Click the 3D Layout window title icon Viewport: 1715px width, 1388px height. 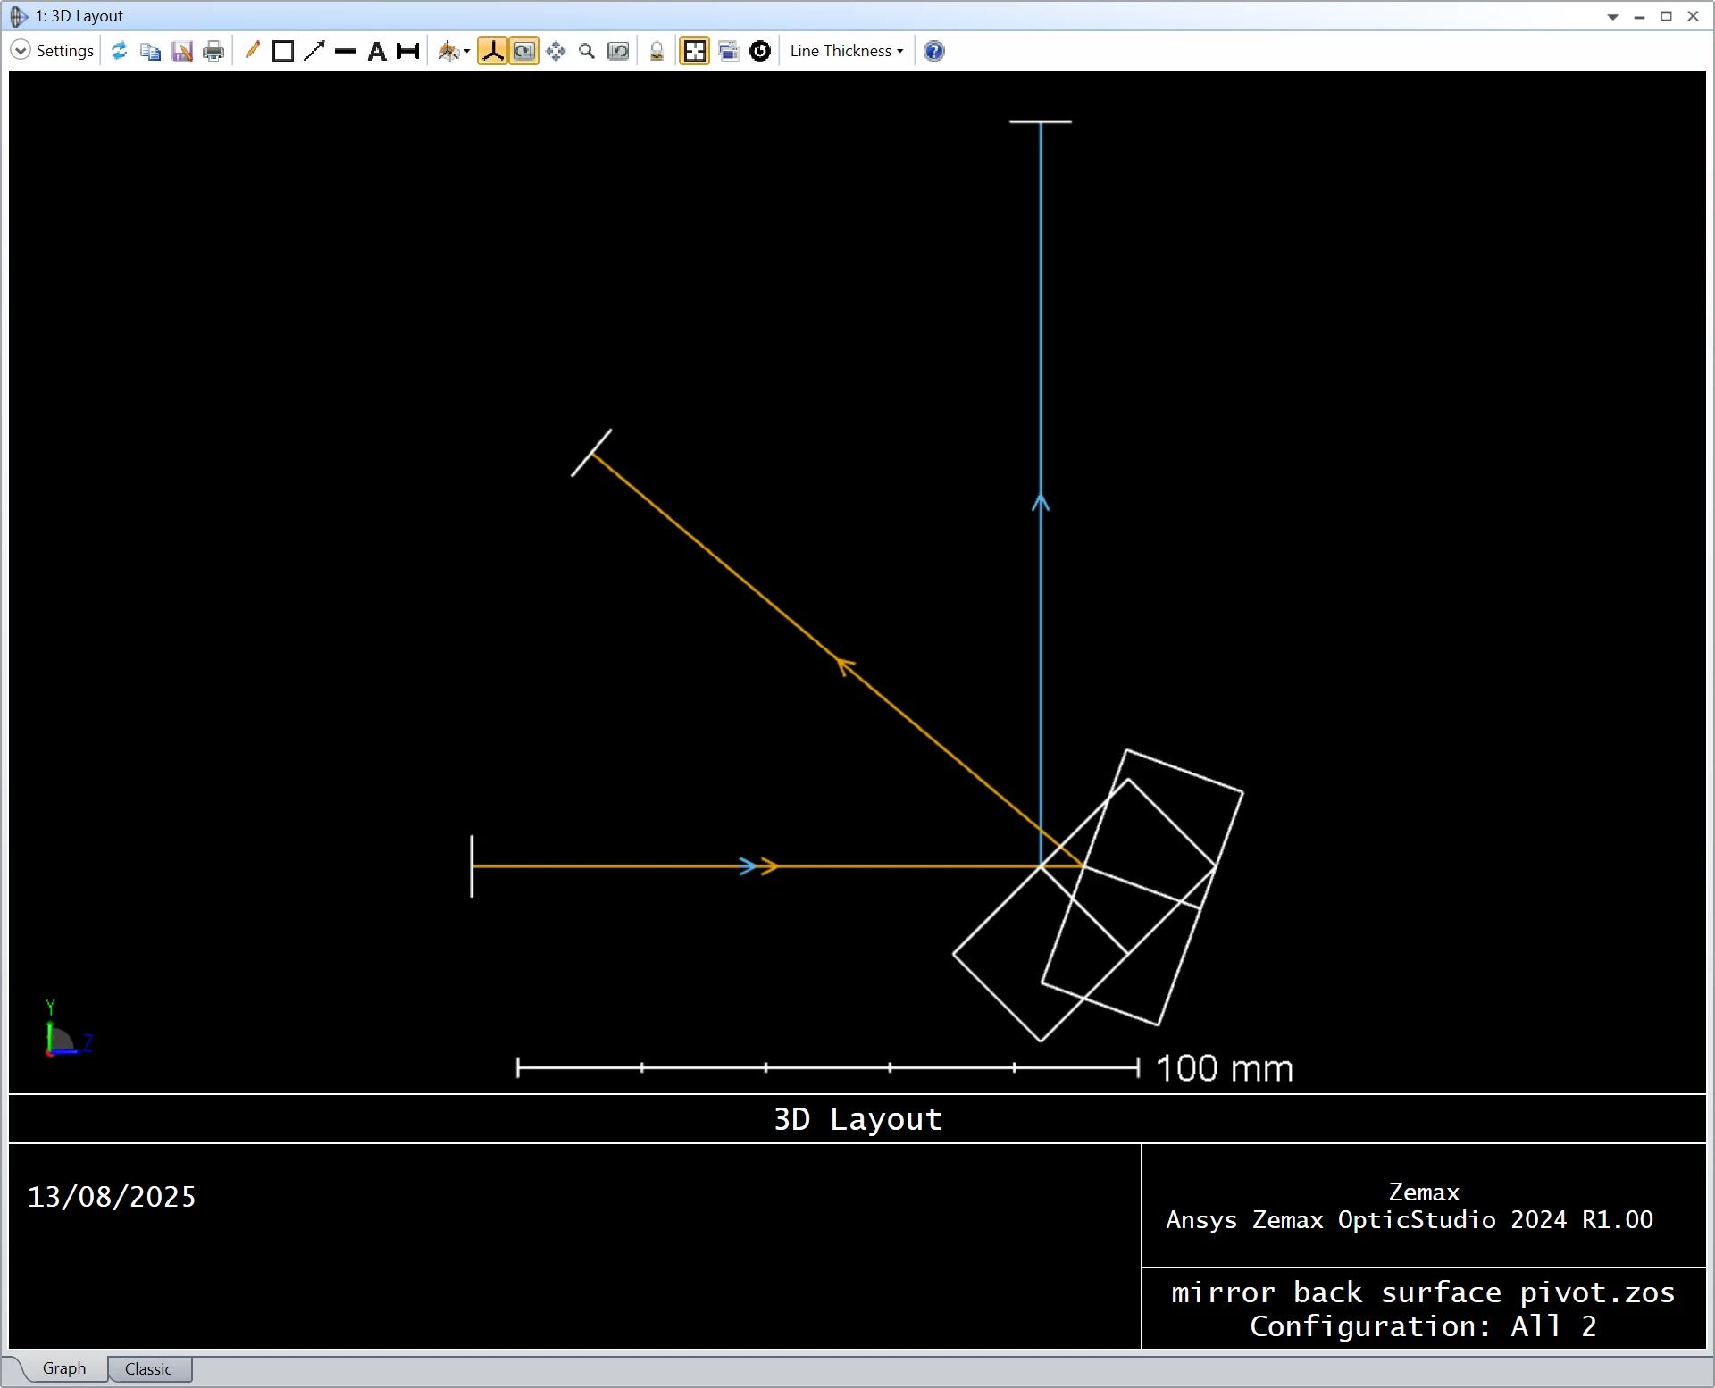pyautogui.click(x=19, y=16)
